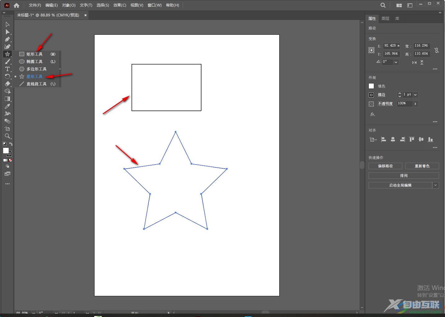Select the Selection (black arrow) tool
The height and width of the screenshot is (317, 445).
click(x=7, y=24)
